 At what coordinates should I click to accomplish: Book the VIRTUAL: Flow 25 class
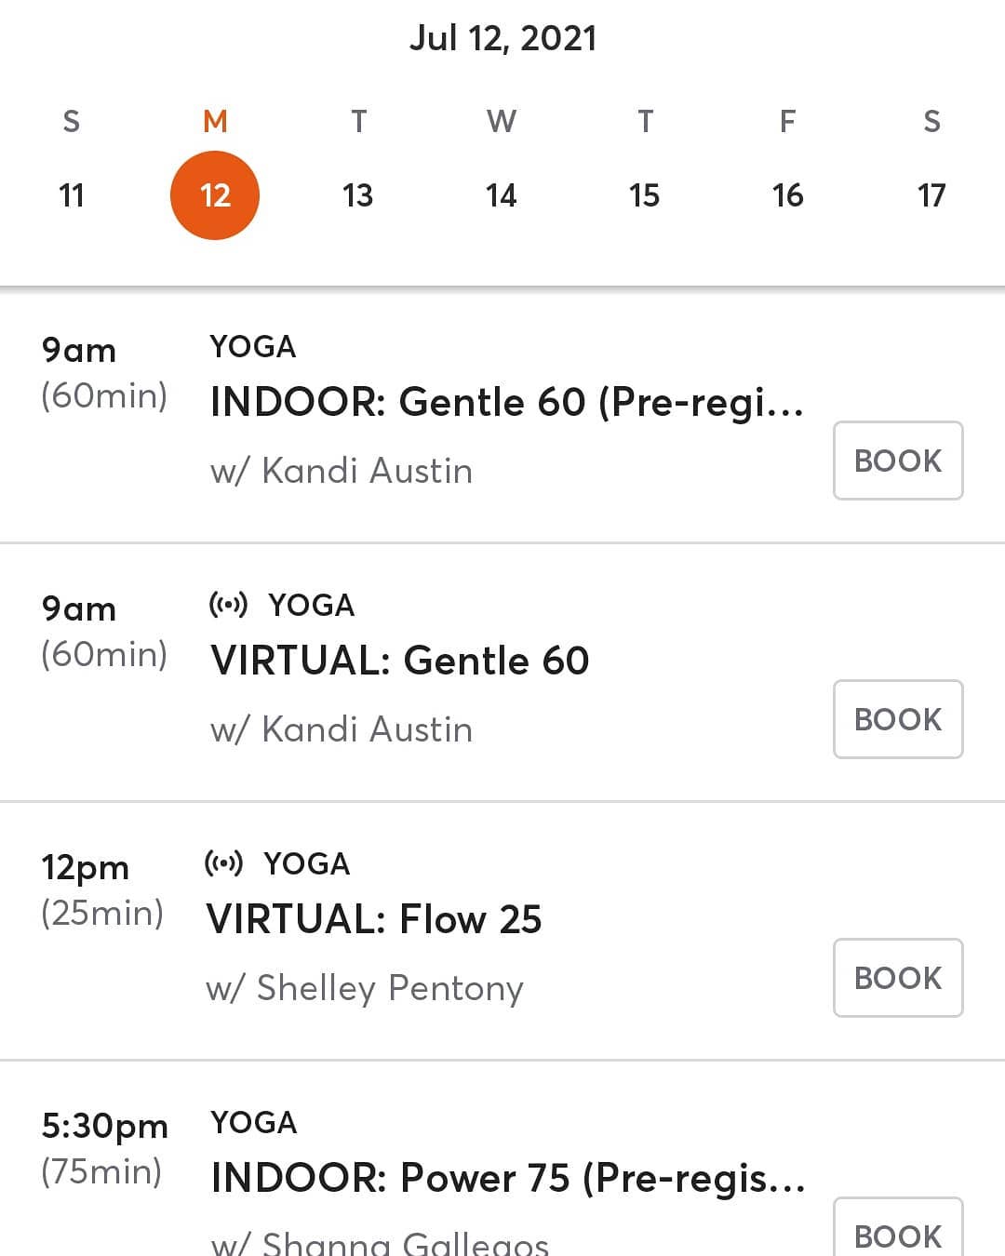point(898,978)
